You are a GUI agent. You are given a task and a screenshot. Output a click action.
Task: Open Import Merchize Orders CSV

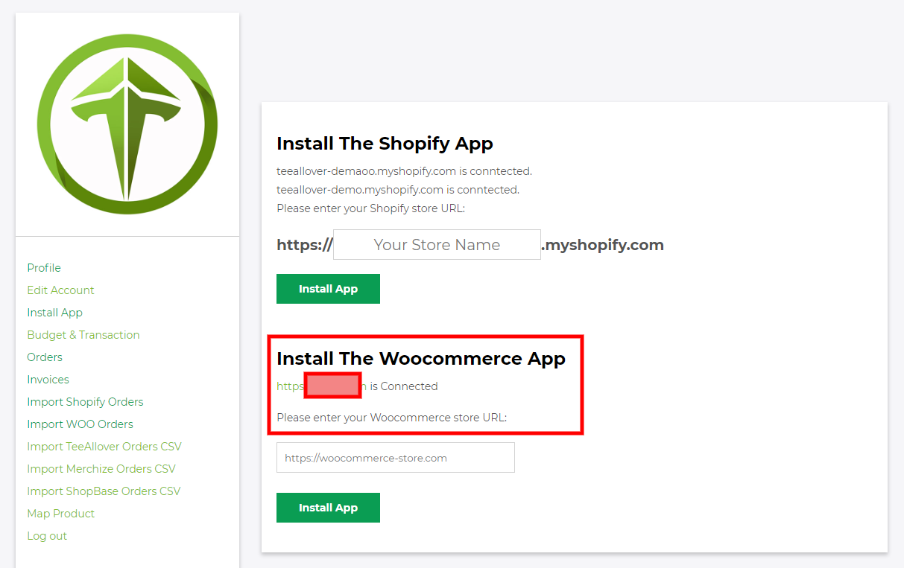coord(101,469)
